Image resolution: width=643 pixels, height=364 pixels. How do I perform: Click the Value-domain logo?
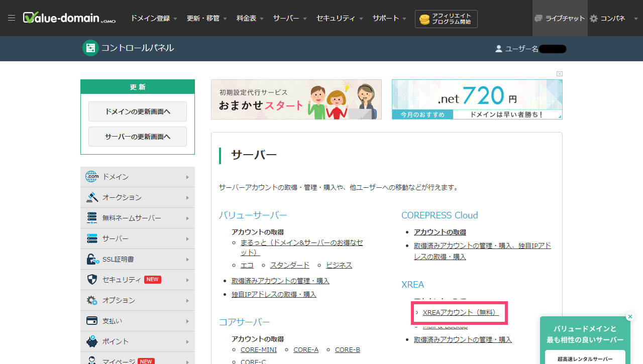[70, 18]
